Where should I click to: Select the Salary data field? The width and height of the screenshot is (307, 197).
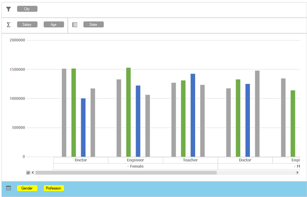point(27,24)
